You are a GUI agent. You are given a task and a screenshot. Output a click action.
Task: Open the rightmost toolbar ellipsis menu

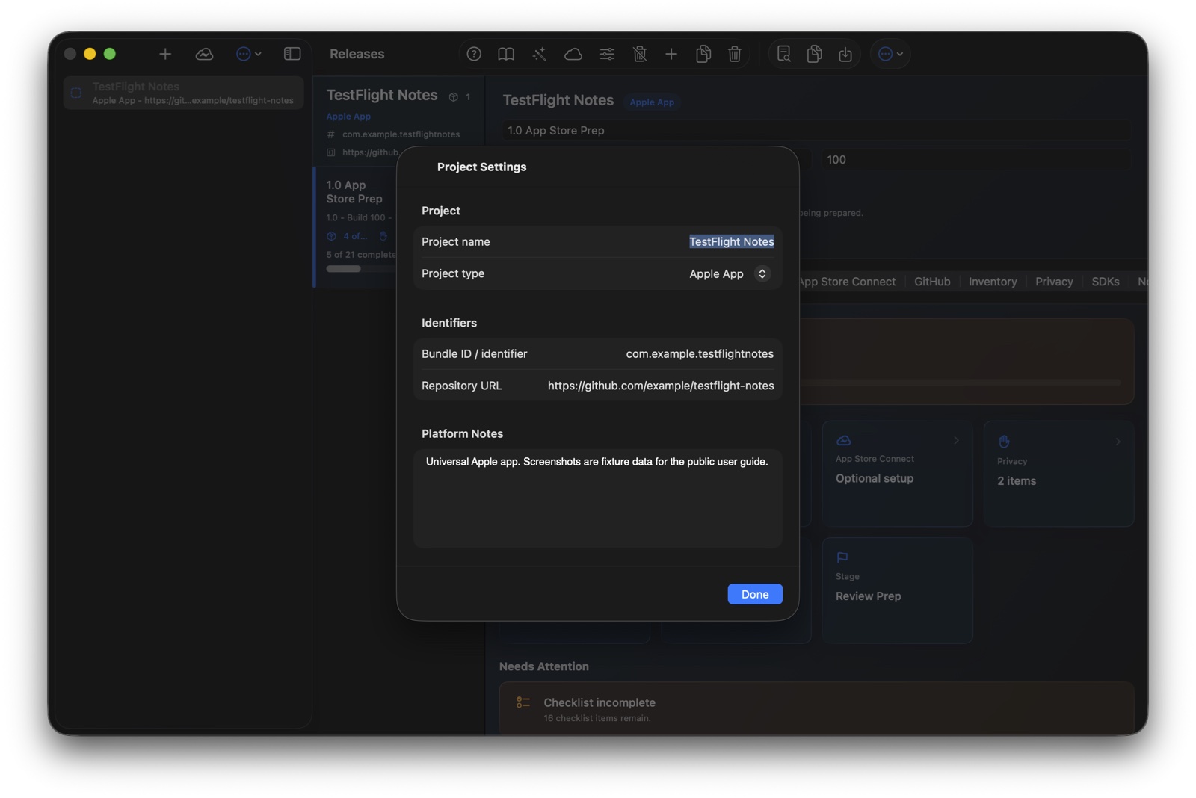(890, 54)
